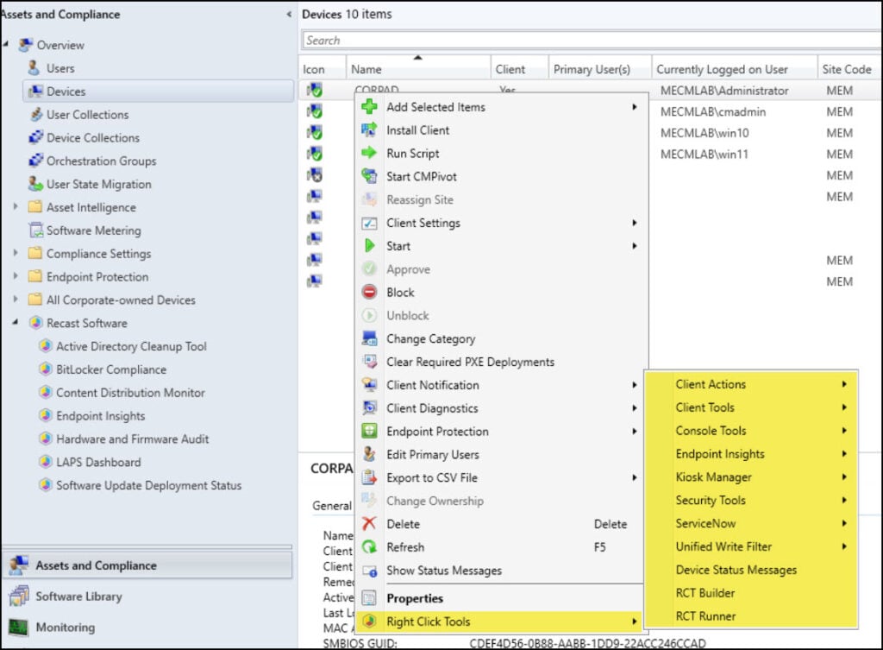
Task: Open Unified Write Filter submenu entry
Action: point(751,546)
